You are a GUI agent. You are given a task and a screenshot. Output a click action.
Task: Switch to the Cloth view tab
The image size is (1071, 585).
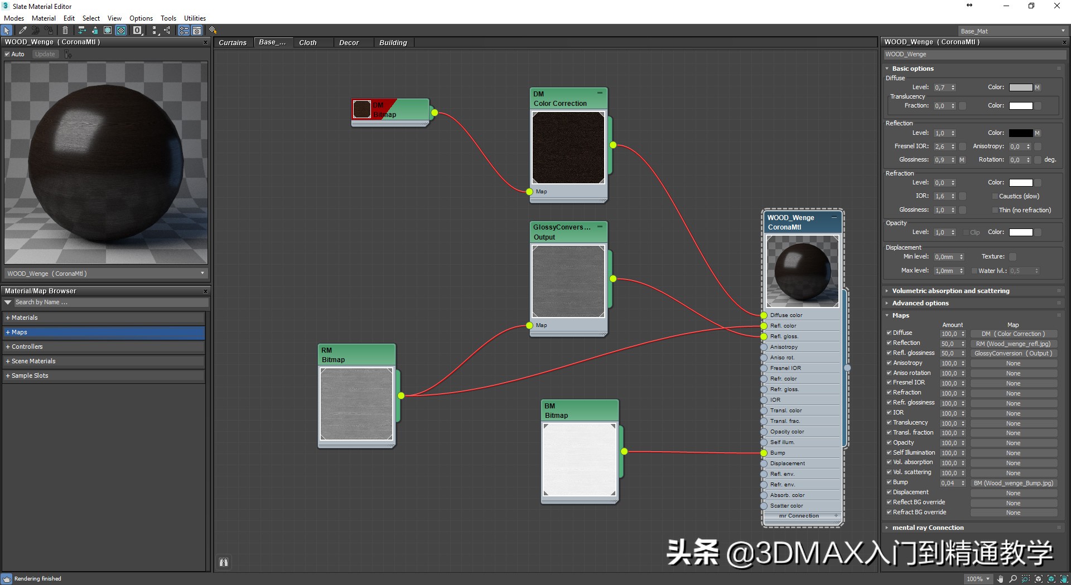pos(307,43)
